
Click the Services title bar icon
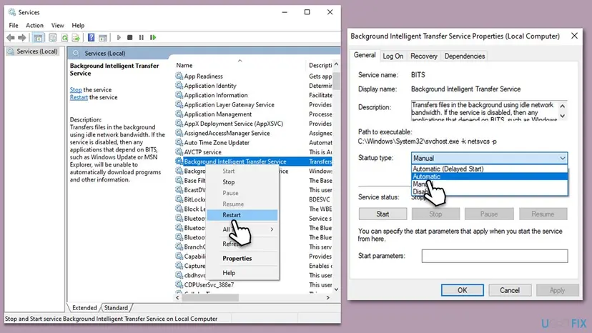(11, 12)
